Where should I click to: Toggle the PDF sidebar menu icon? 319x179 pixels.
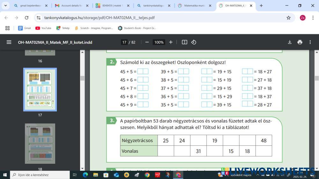9,42
